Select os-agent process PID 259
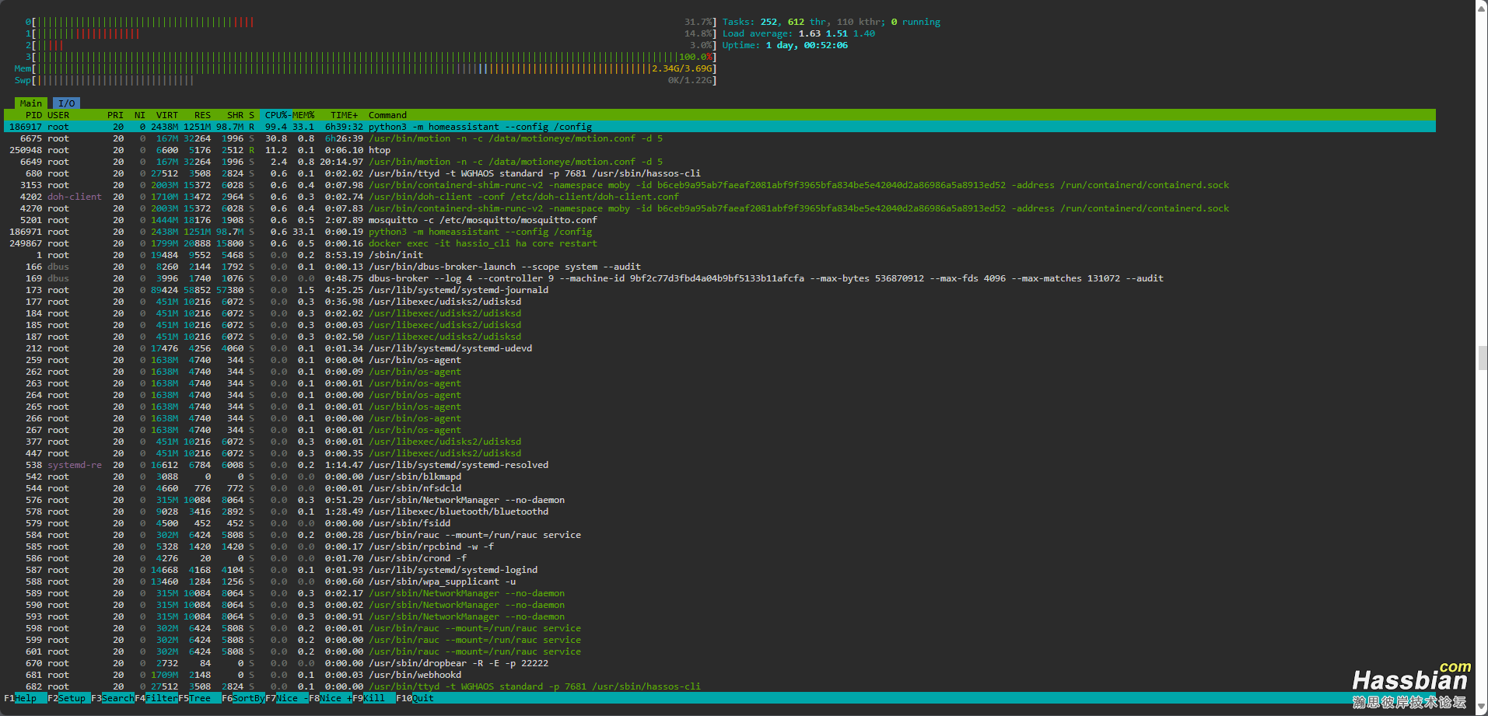 (719, 360)
